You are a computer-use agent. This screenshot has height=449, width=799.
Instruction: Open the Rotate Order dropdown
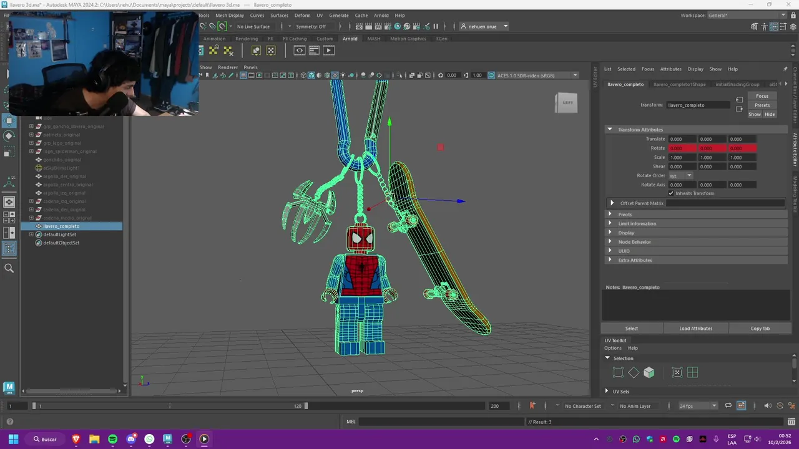tap(680, 176)
